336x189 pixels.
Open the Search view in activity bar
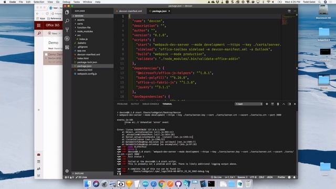67,21
